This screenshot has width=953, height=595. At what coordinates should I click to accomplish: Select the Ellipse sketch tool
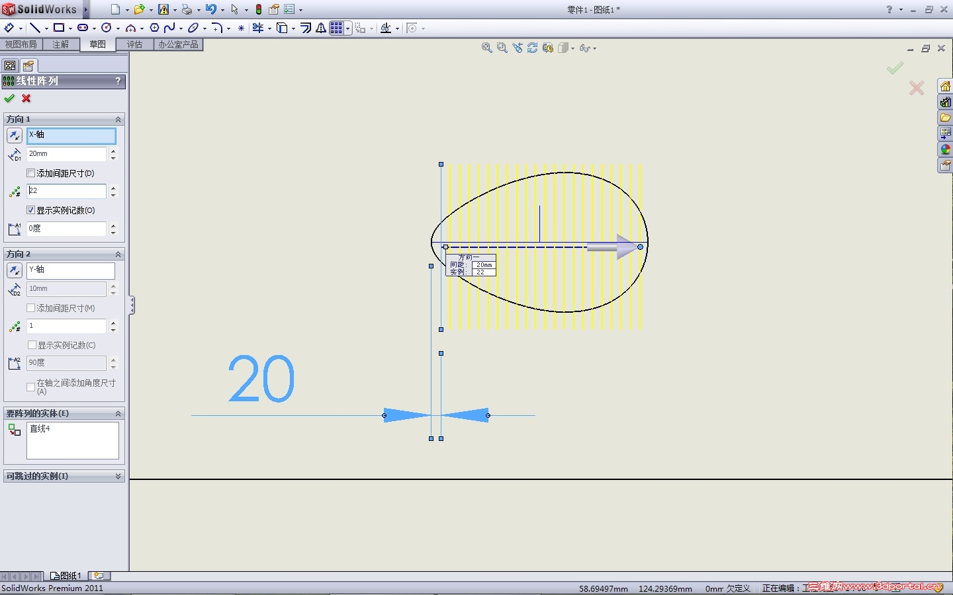click(x=193, y=28)
